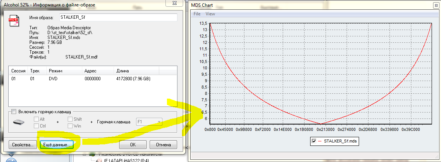Toggle the Shift modifier checkbox
This screenshot has width=441, height=162.
[x=70, y=119]
